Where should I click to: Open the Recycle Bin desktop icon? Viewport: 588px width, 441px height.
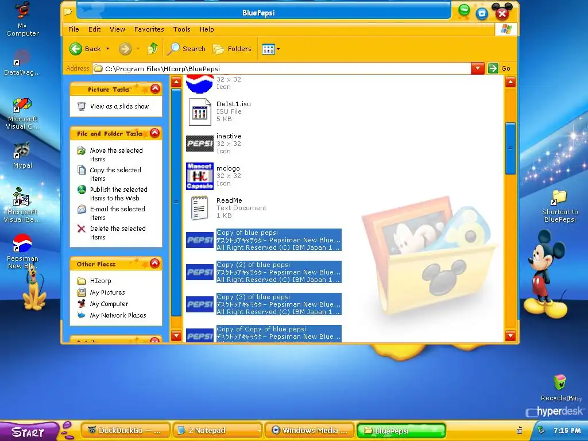560,388
